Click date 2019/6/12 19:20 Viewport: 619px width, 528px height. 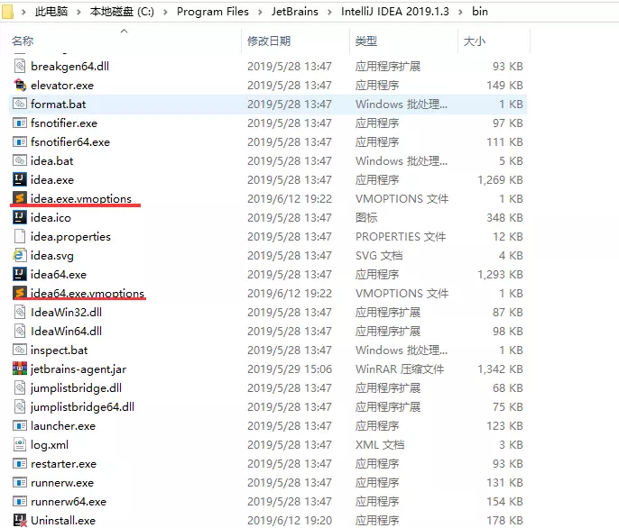pos(290,520)
